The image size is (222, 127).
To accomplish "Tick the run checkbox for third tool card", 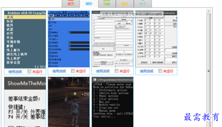I will [117, 71].
